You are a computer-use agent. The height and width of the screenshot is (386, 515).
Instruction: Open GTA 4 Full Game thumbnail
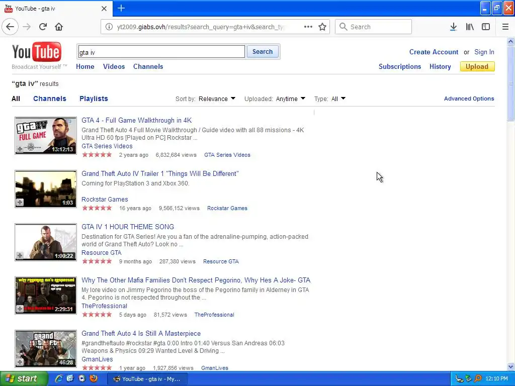click(x=46, y=135)
